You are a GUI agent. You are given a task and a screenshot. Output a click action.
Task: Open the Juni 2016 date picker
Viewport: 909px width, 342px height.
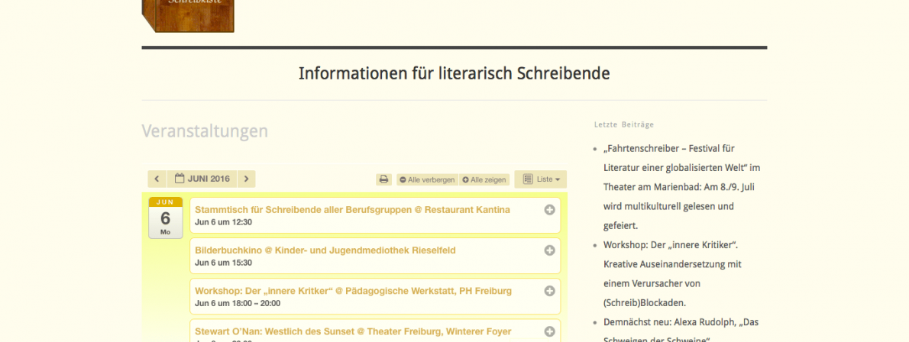[202, 179]
